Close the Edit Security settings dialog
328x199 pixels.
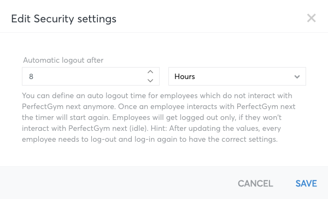[x=311, y=18]
